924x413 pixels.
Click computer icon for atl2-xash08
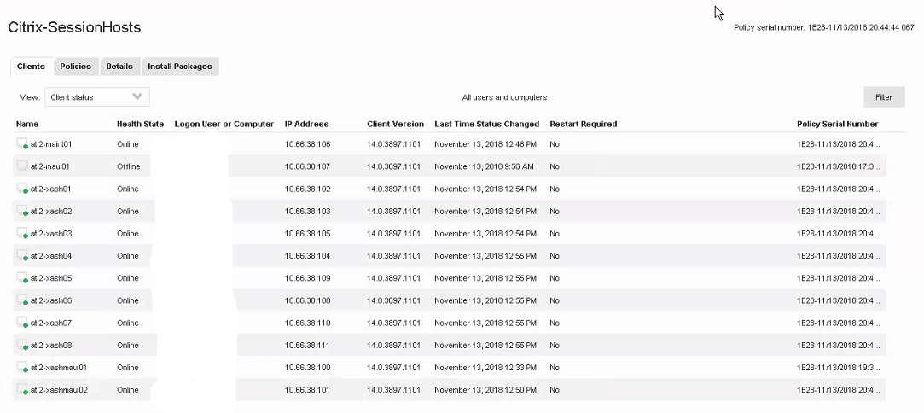click(22, 346)
